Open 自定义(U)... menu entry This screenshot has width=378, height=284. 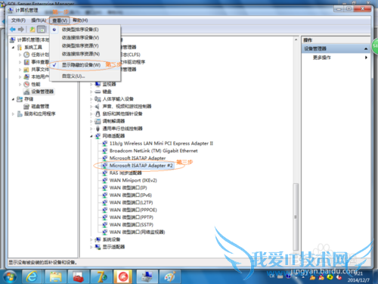[x=73, y=76]
